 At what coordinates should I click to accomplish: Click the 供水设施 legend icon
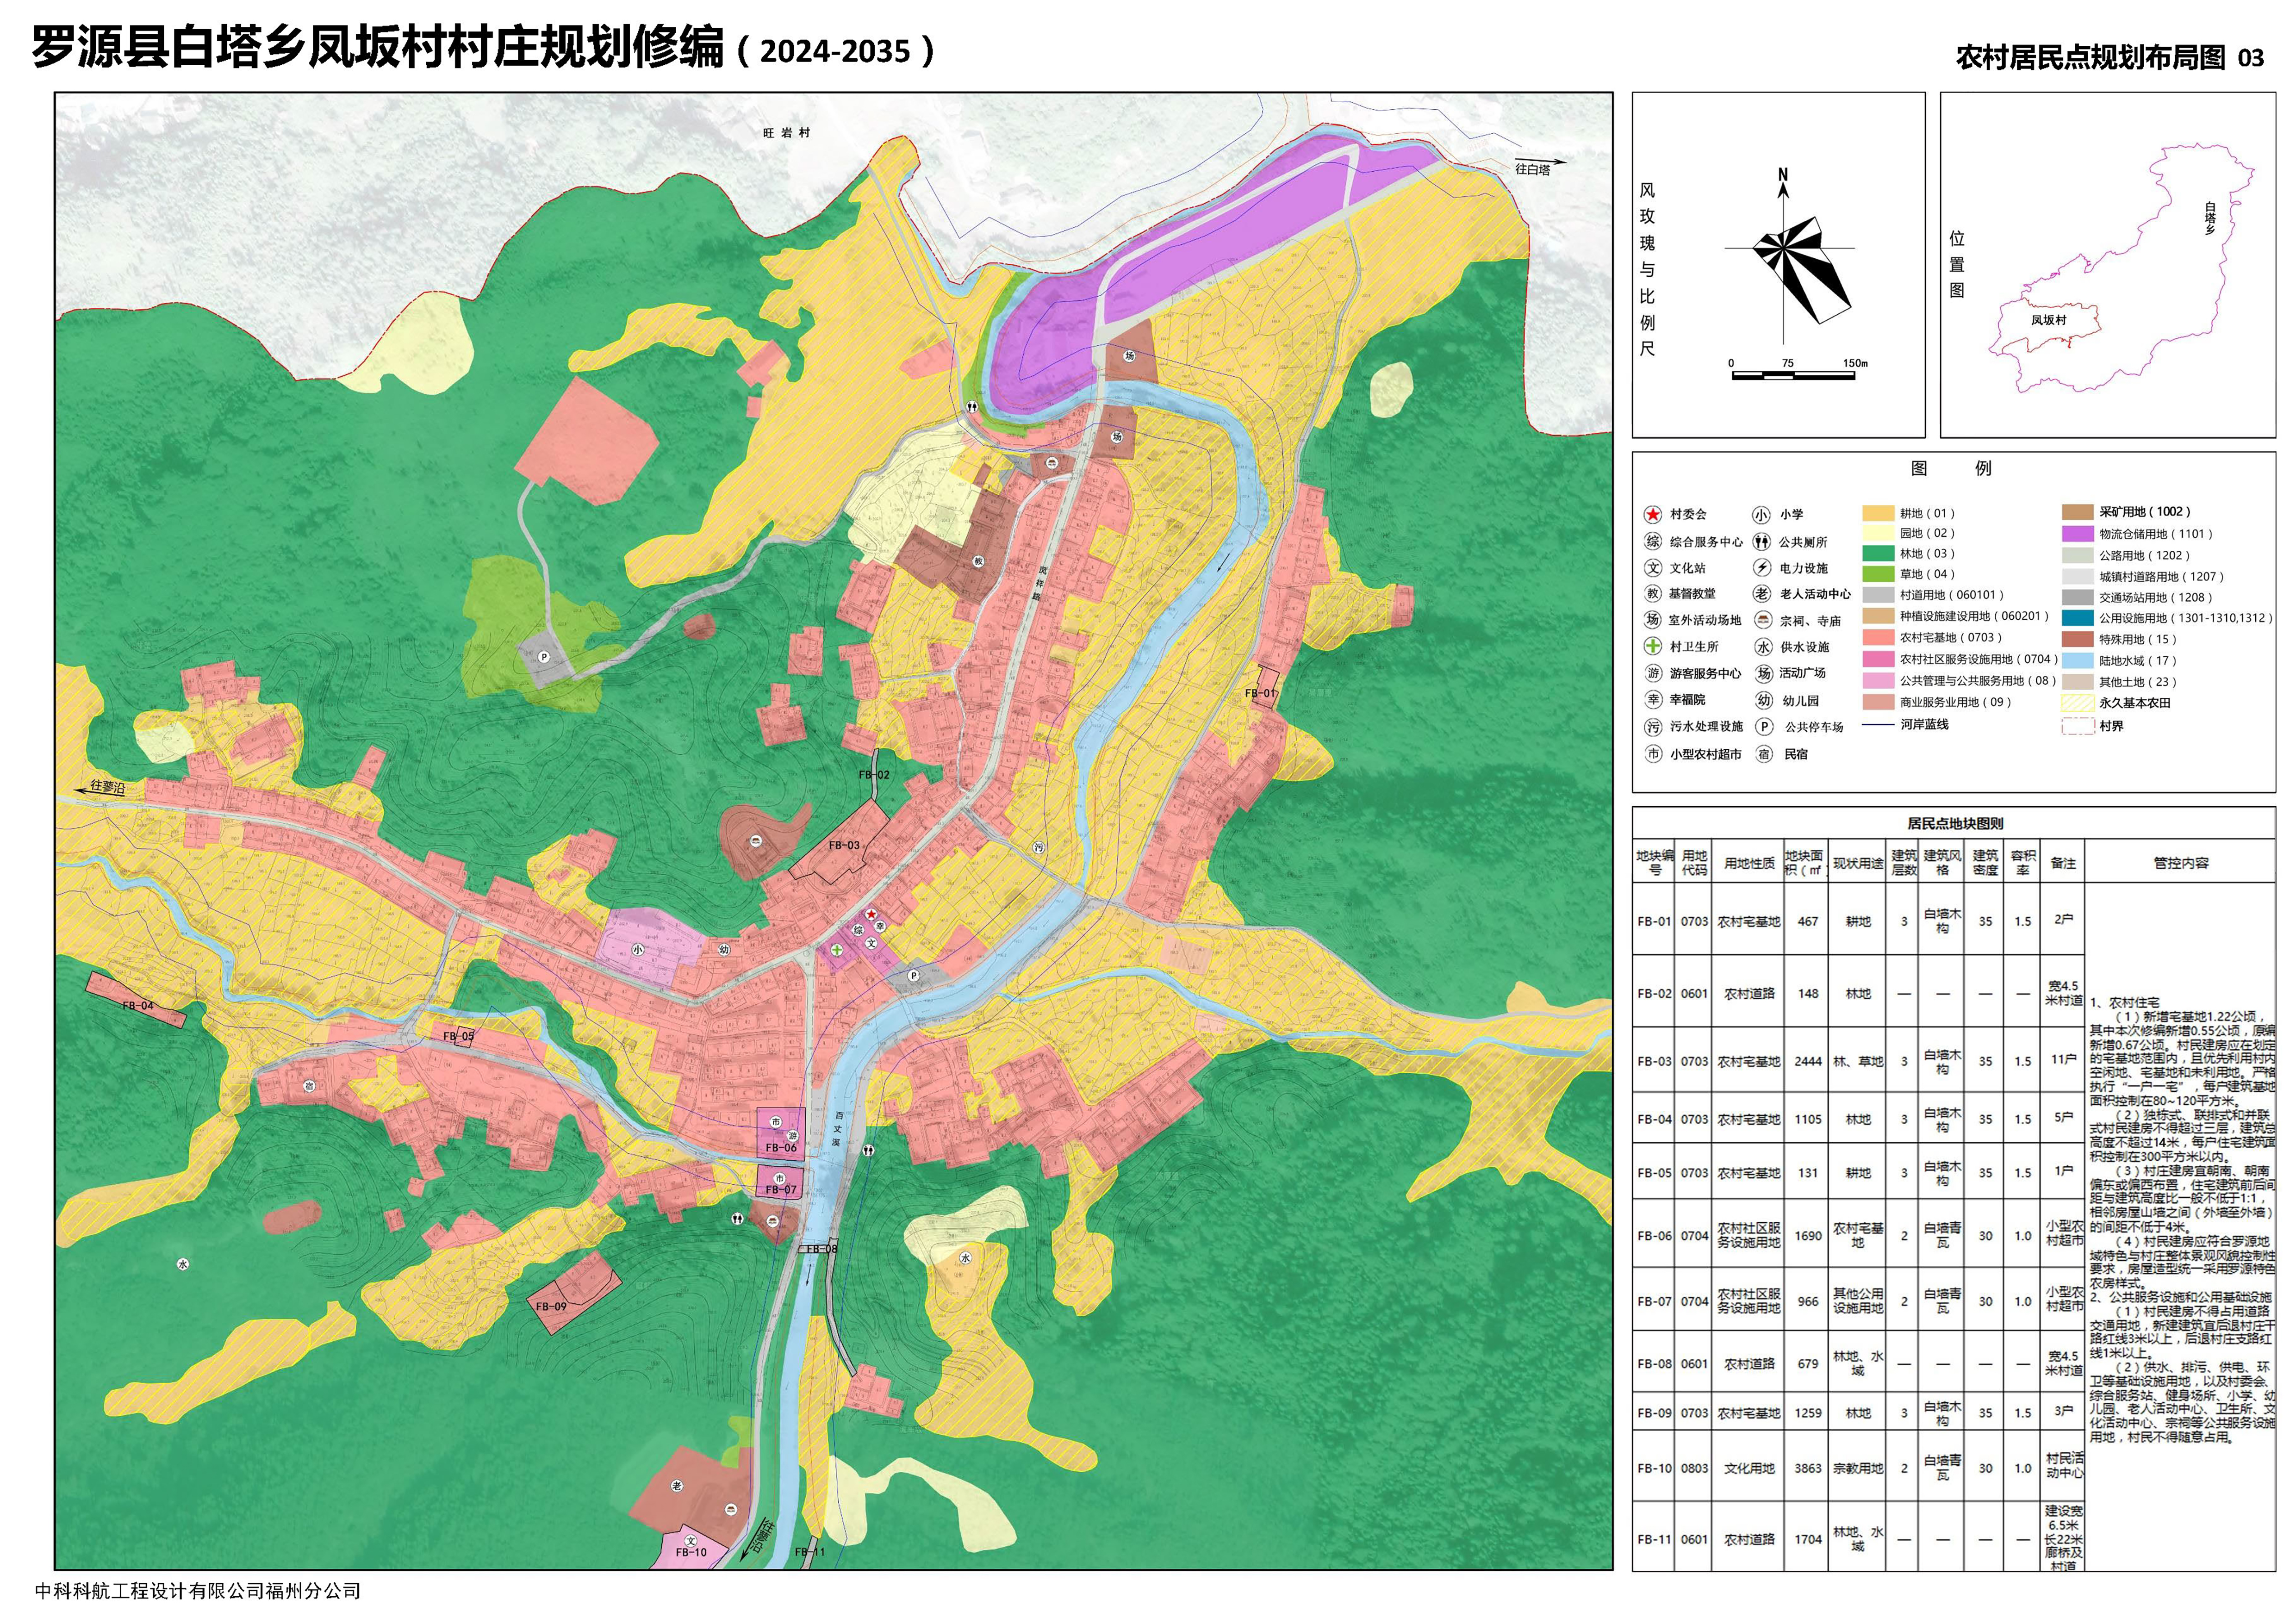[1764, 647]
